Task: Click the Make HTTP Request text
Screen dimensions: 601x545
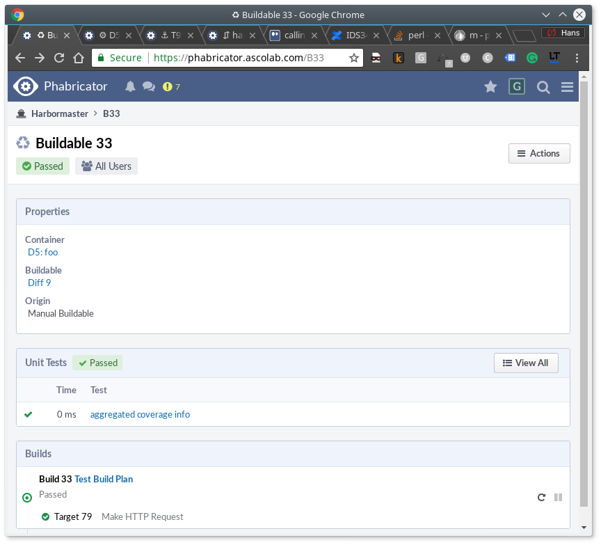Action: click(x=142, y=516)
